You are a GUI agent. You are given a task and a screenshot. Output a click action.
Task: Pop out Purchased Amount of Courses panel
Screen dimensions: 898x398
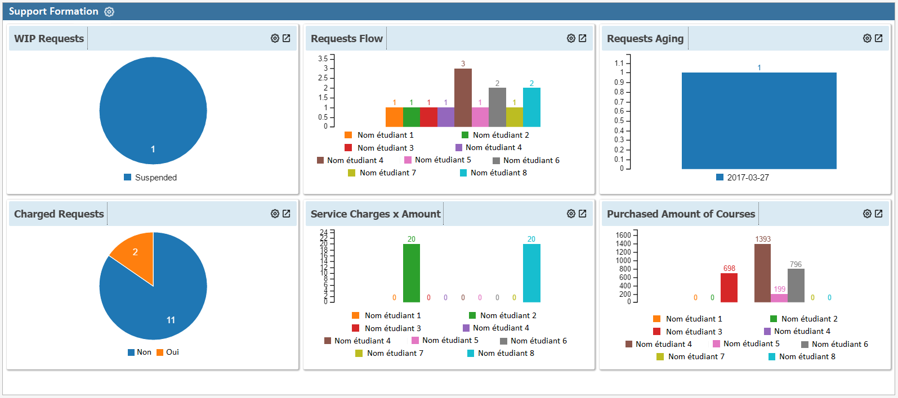879,214
